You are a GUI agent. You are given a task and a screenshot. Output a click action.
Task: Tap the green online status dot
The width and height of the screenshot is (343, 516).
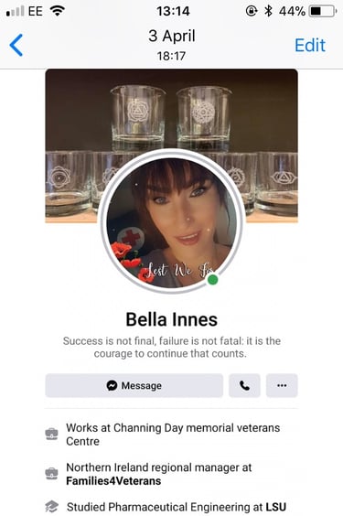coord(213,280)
